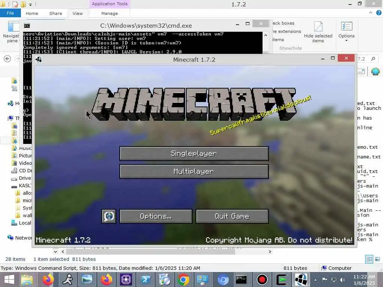Click the cmd.exe window title bar icon

[27, 26]
